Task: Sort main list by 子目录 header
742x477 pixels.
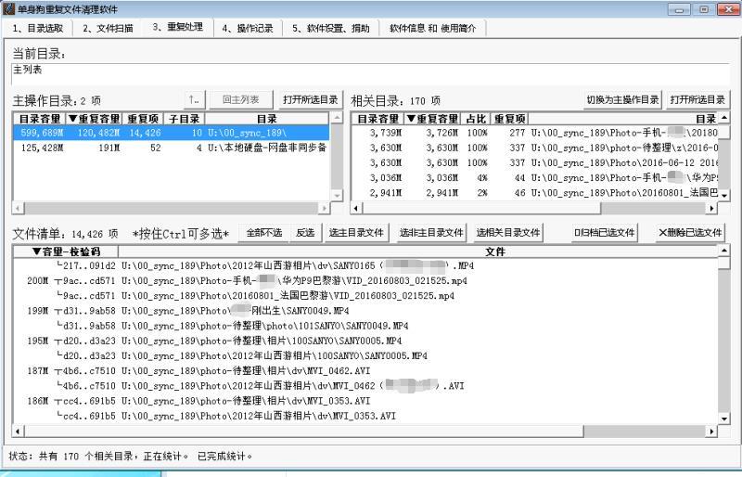Action: pos(184,119)
